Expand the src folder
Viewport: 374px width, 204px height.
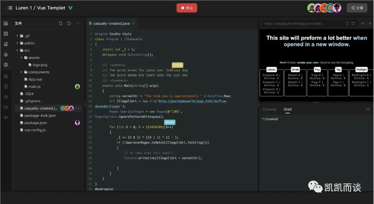17,50
